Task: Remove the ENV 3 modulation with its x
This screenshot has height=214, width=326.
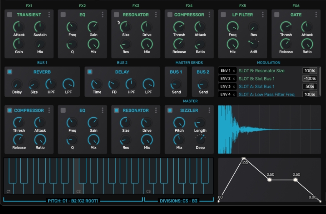Action: [x=234, y=87]
